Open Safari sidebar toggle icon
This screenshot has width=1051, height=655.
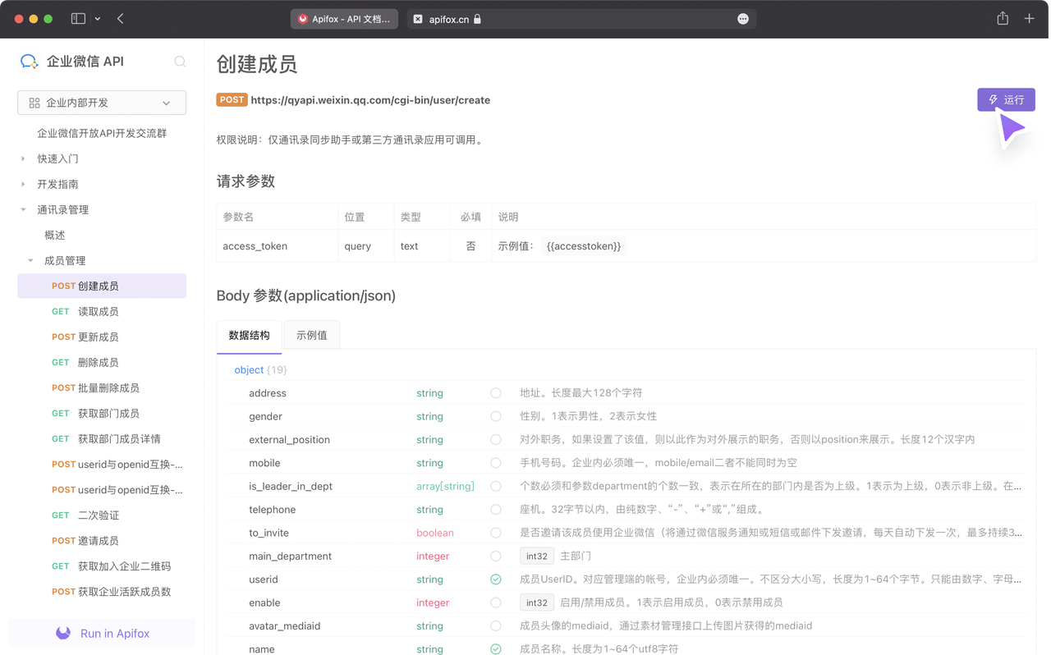tap(79, 18)
